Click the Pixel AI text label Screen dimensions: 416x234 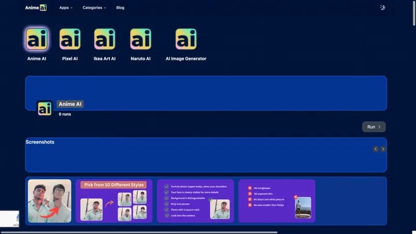point(70,59)
